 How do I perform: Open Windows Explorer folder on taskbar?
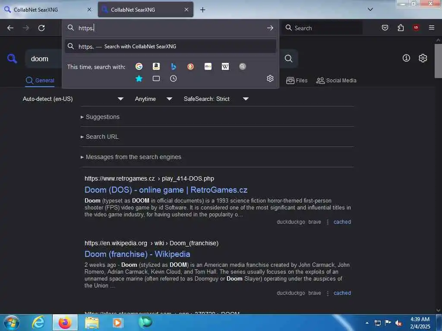(92, 322)
